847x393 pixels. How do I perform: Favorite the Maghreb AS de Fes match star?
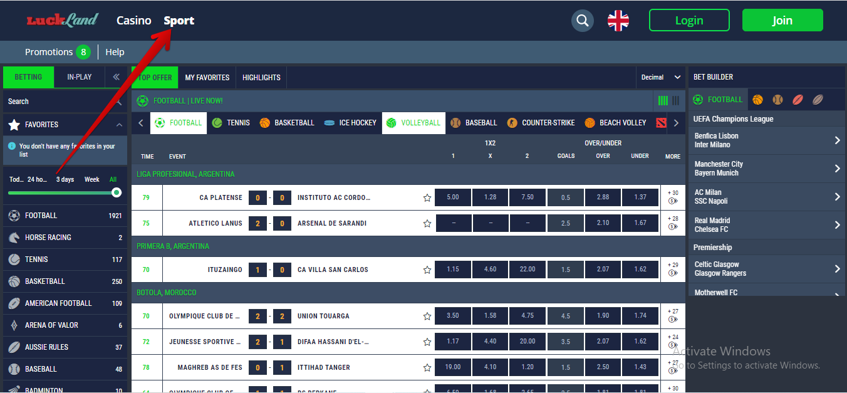(427, 368)
